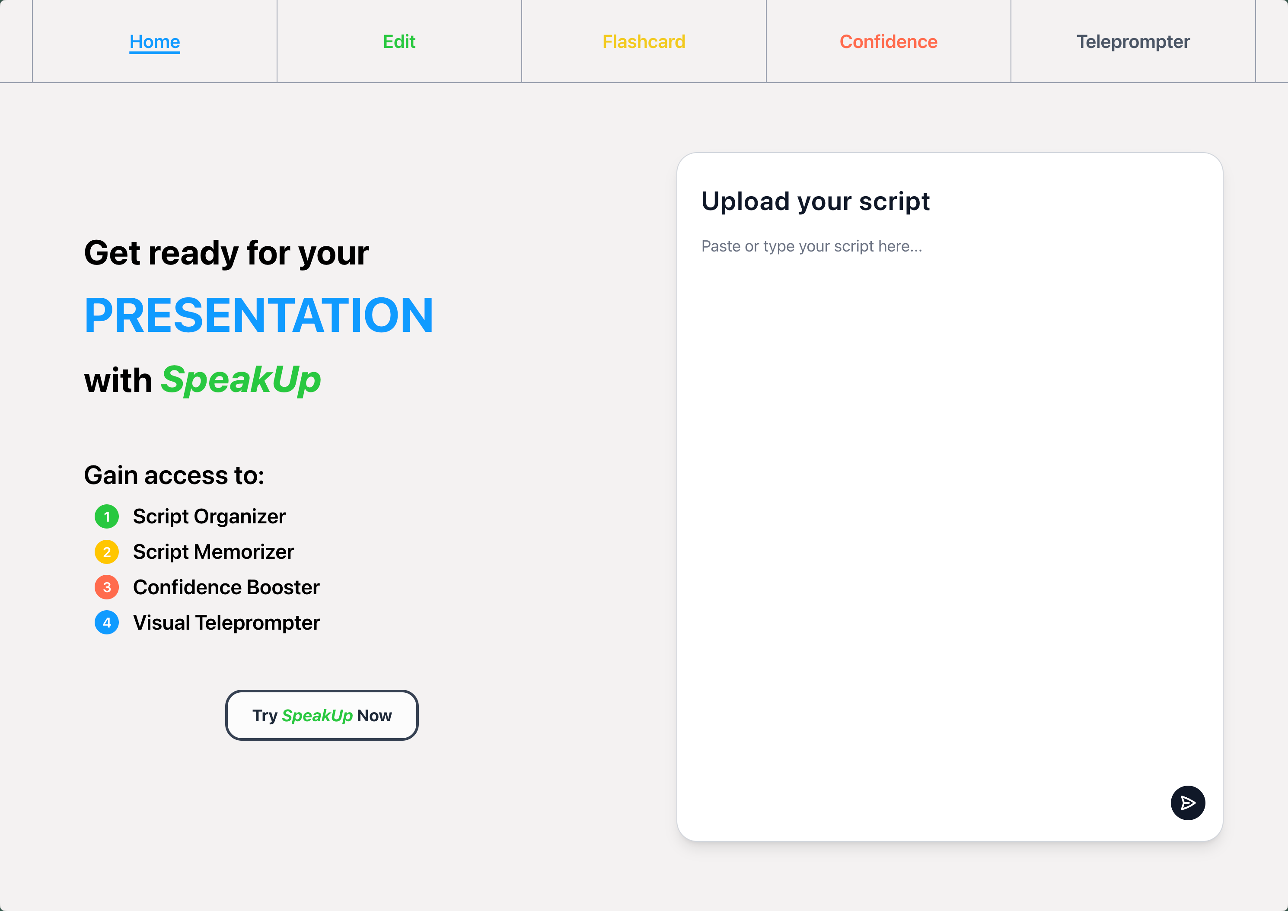This screenshot has height=911, width=1288.
Task: Click the yellow number 2 badge
Action: tap(107, 552)
